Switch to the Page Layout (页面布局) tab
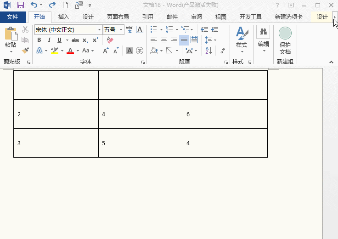 point(118,17)
